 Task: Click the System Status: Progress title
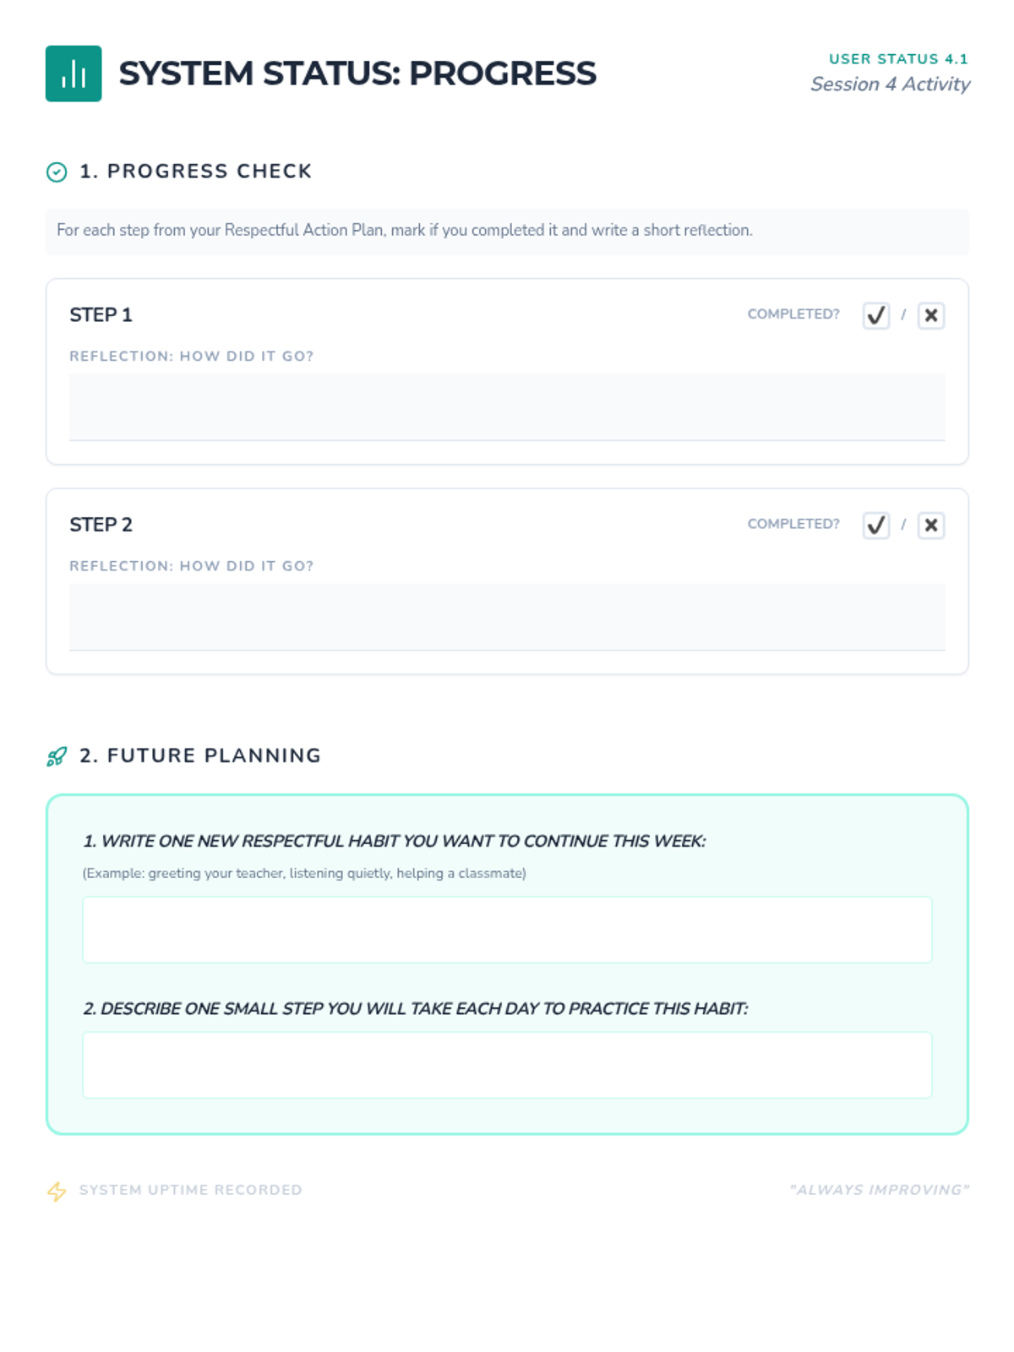pyautogui.click(x=357, y=74)
